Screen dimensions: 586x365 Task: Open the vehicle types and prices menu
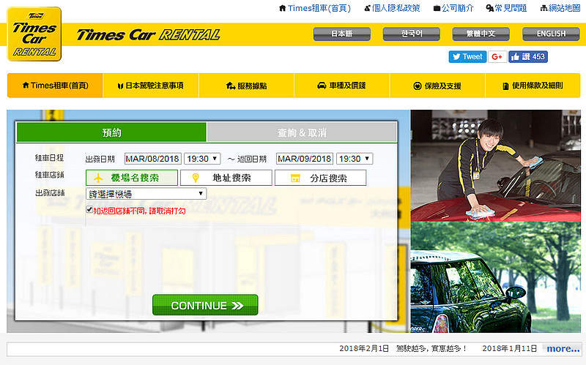pyautogui.click(x=341, y=86)
